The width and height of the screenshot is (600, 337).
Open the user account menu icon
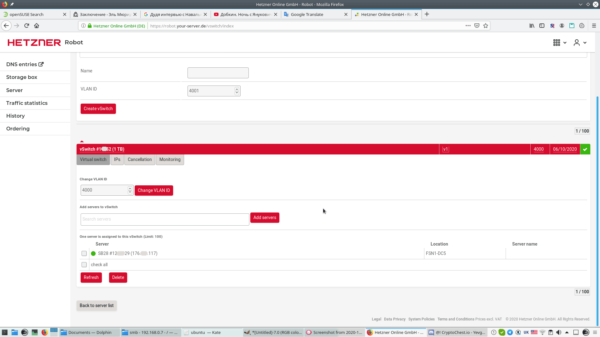point(577,43)
